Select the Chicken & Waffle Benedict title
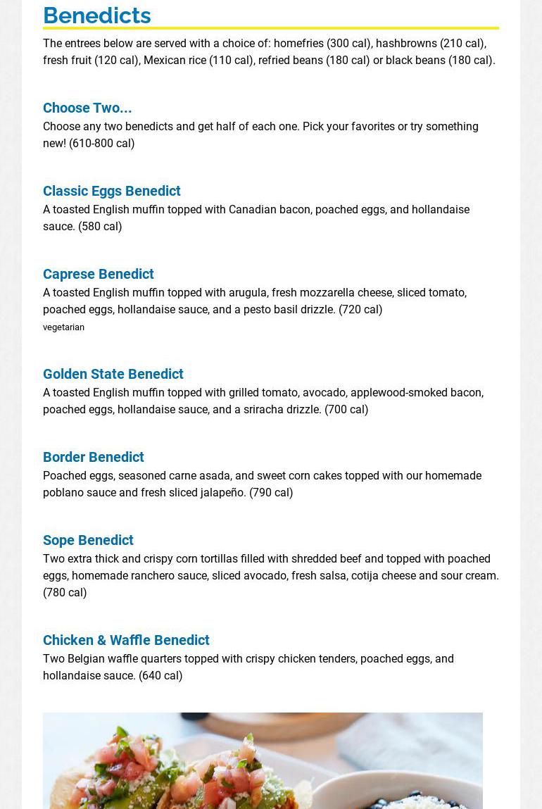The height and width of the screenshot is (809, 542). tap(126, 640)
